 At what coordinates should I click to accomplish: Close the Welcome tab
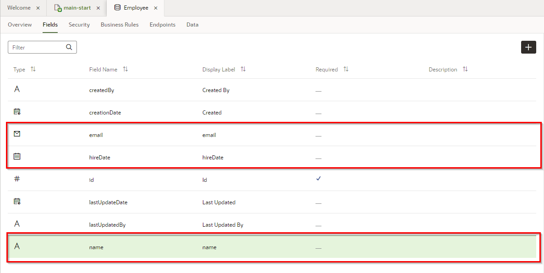[38, 8]
